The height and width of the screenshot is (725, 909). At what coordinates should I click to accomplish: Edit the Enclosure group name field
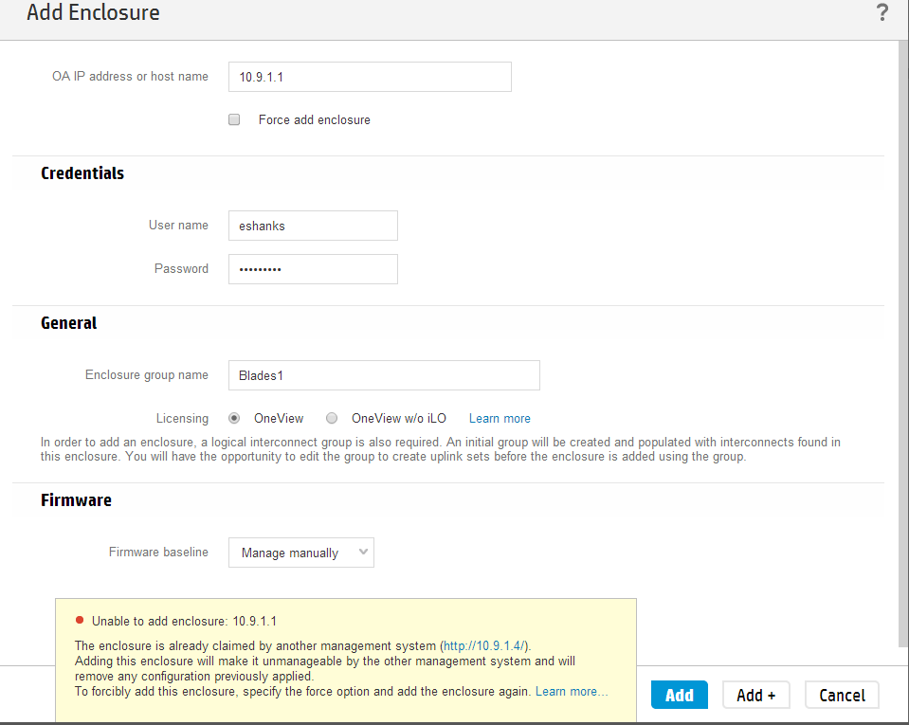click(384, 375)
